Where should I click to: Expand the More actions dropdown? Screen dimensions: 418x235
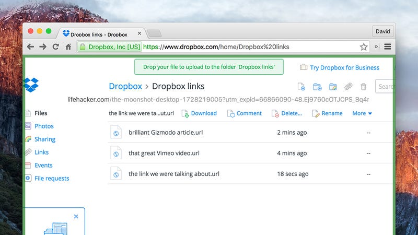click(x=362, y=113)
